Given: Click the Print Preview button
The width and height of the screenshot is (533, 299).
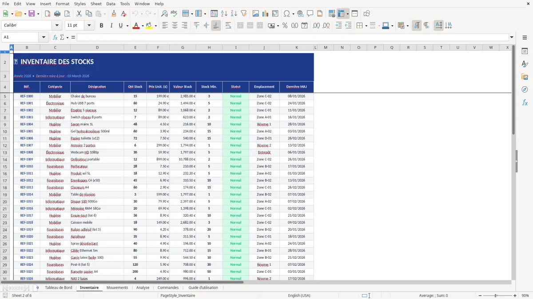Looking at the screenshot, I should coord(68,13).
